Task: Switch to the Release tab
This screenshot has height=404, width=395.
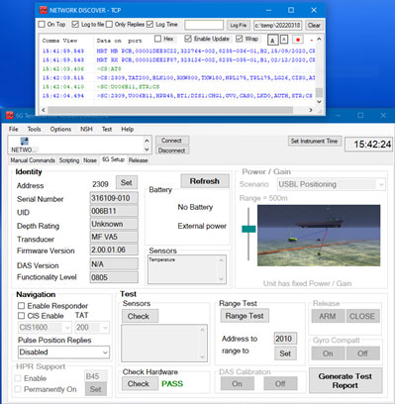Action: point(138,160)
